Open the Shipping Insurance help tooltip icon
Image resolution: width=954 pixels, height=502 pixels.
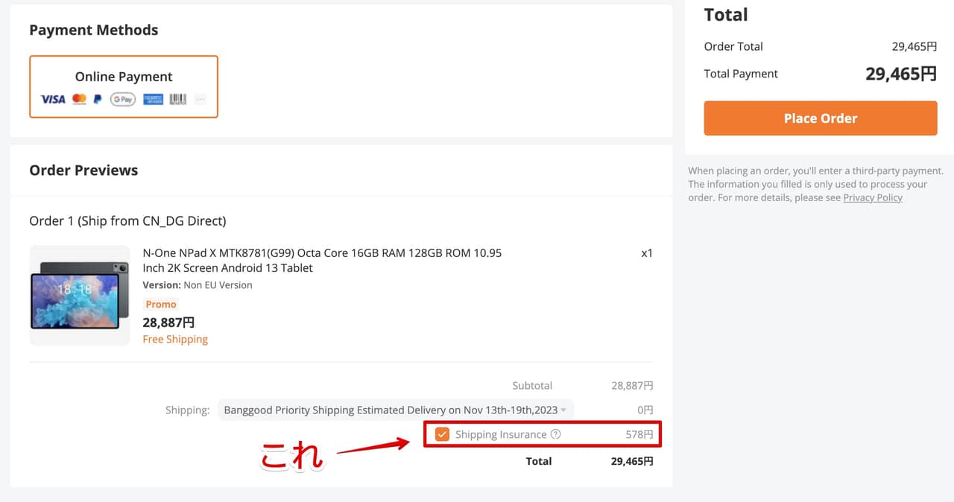point(555,434)
